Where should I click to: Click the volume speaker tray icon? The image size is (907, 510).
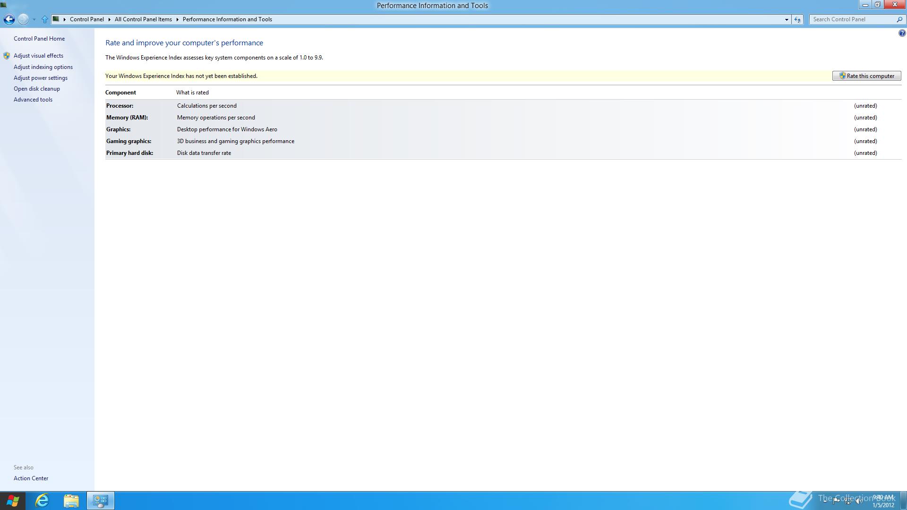[859, 501]
